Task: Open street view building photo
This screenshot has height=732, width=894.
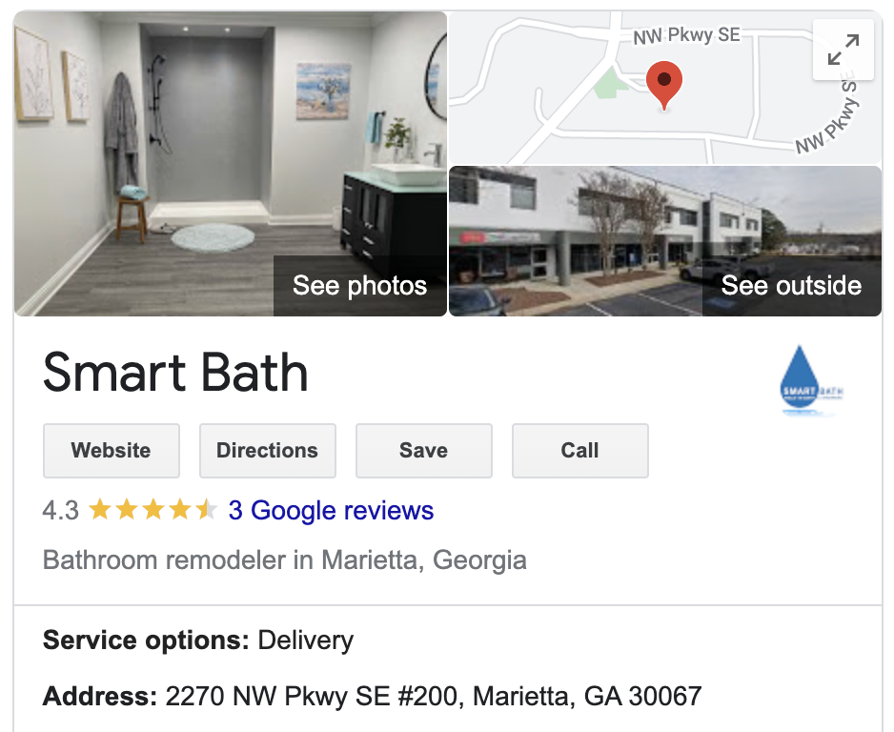Action: point(665,241)
